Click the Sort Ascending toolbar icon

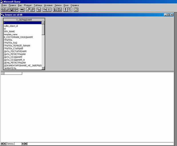55,9
